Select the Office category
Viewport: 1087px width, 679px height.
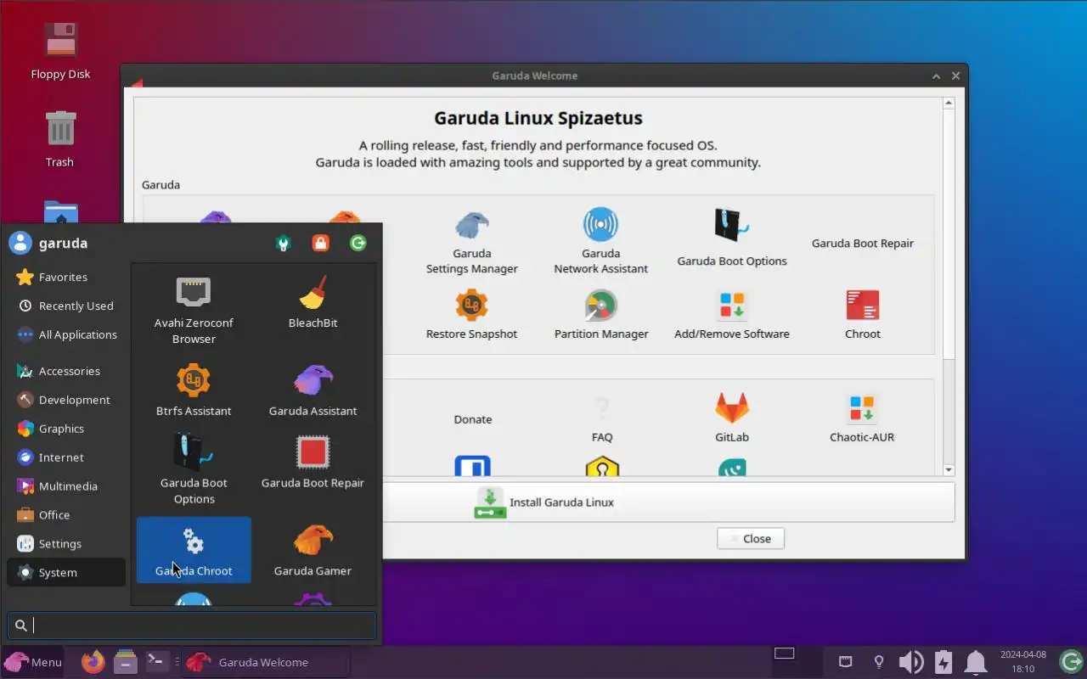(66, 516)
